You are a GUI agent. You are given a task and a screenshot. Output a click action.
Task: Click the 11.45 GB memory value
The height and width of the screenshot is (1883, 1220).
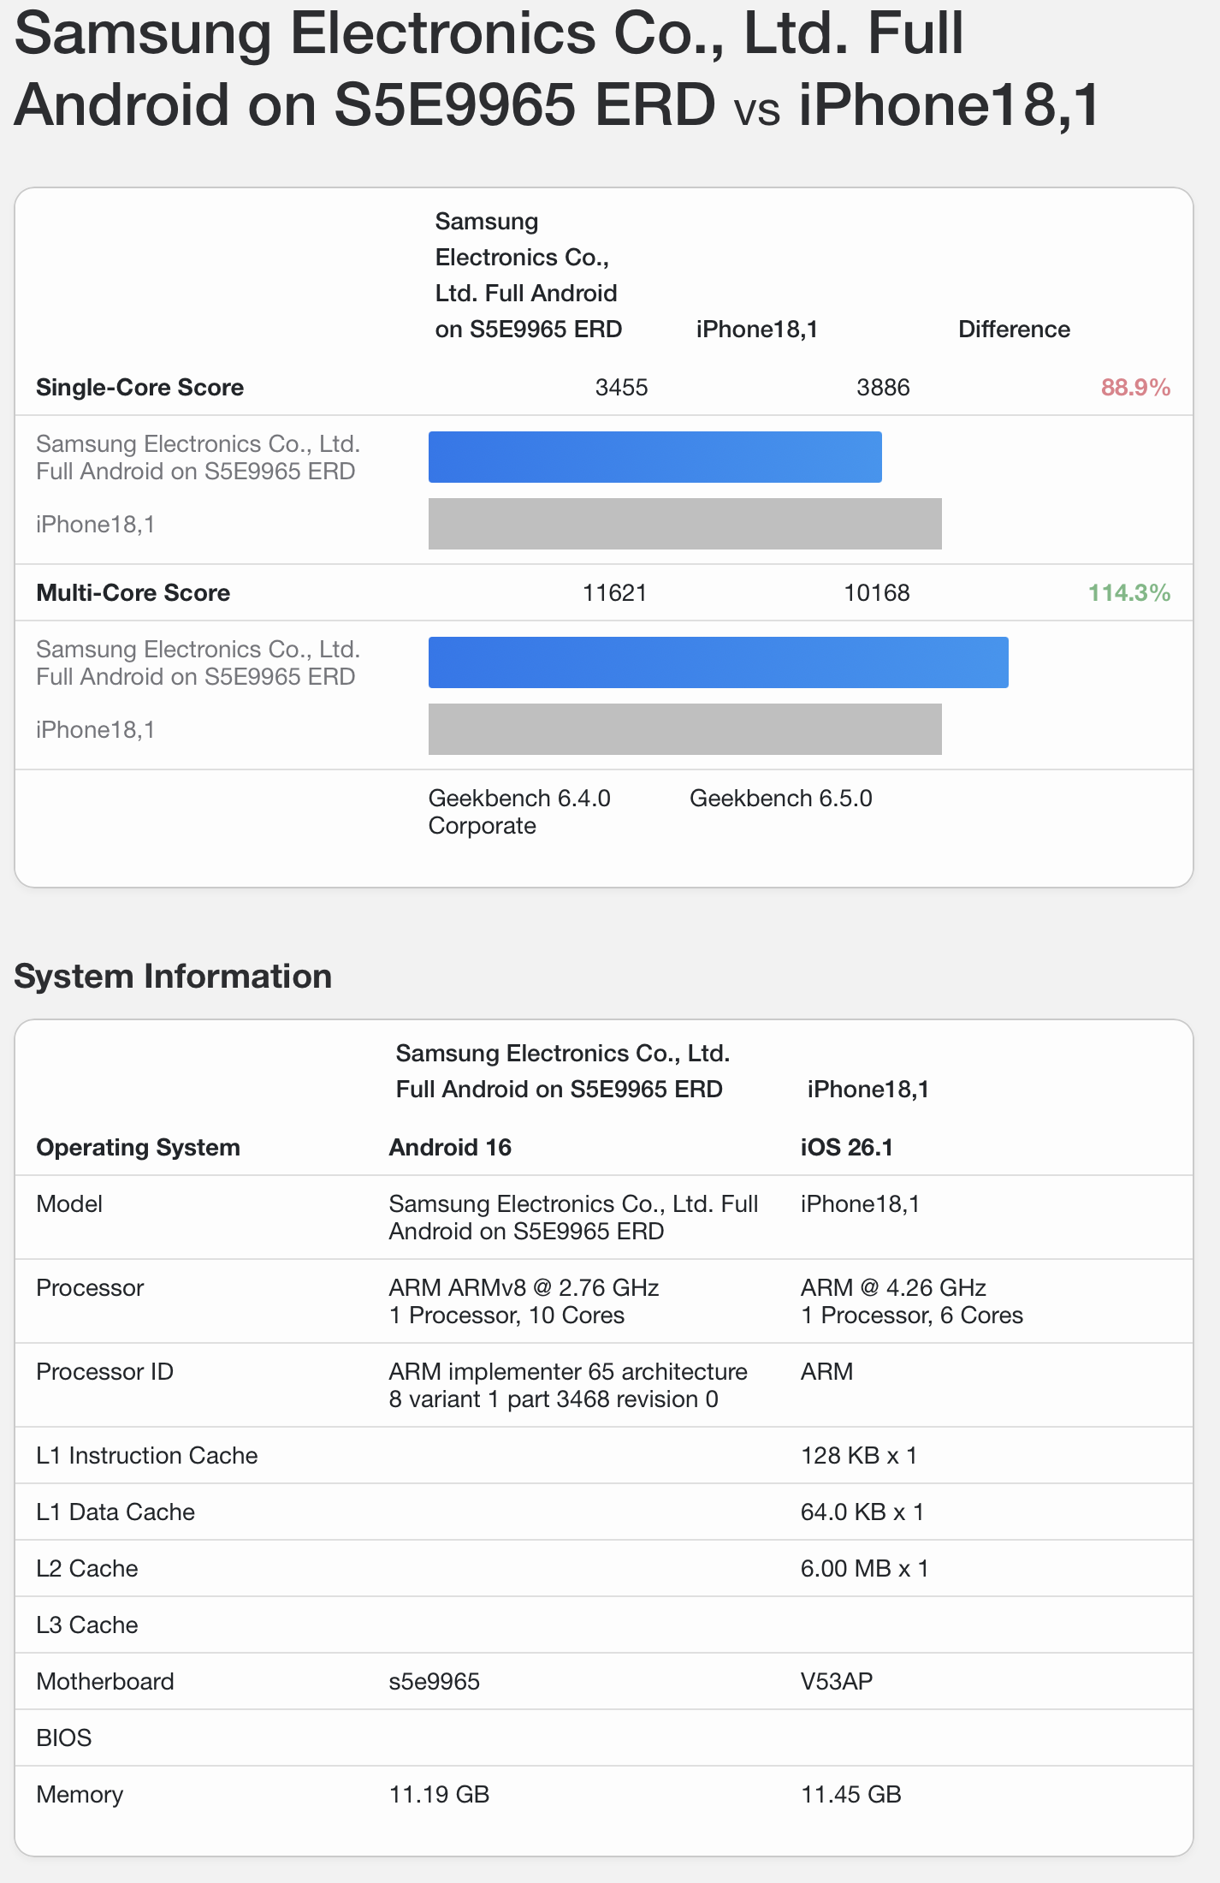click(x=851, y=1795)
